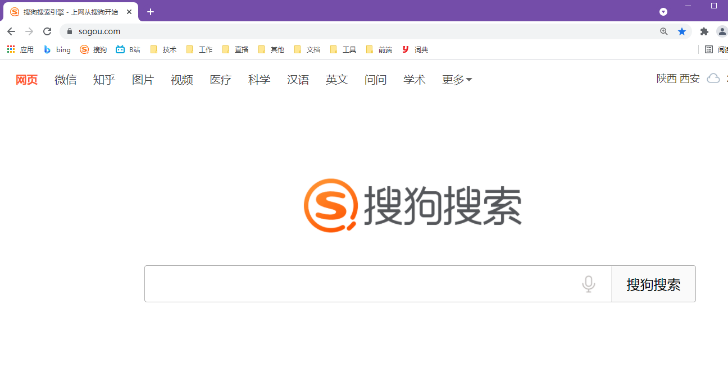
Task: Click the browser forward arrow
Action: [x=29, y=31]
